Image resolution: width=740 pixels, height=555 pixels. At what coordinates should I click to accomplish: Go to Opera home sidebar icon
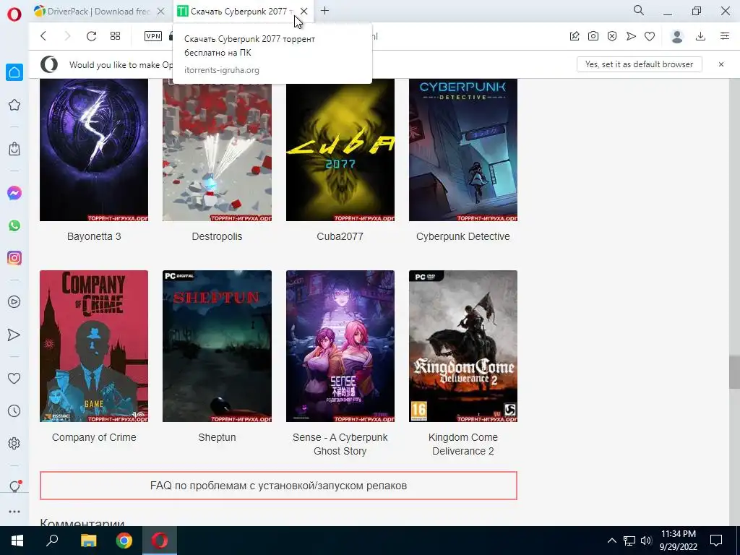(14, 72)
